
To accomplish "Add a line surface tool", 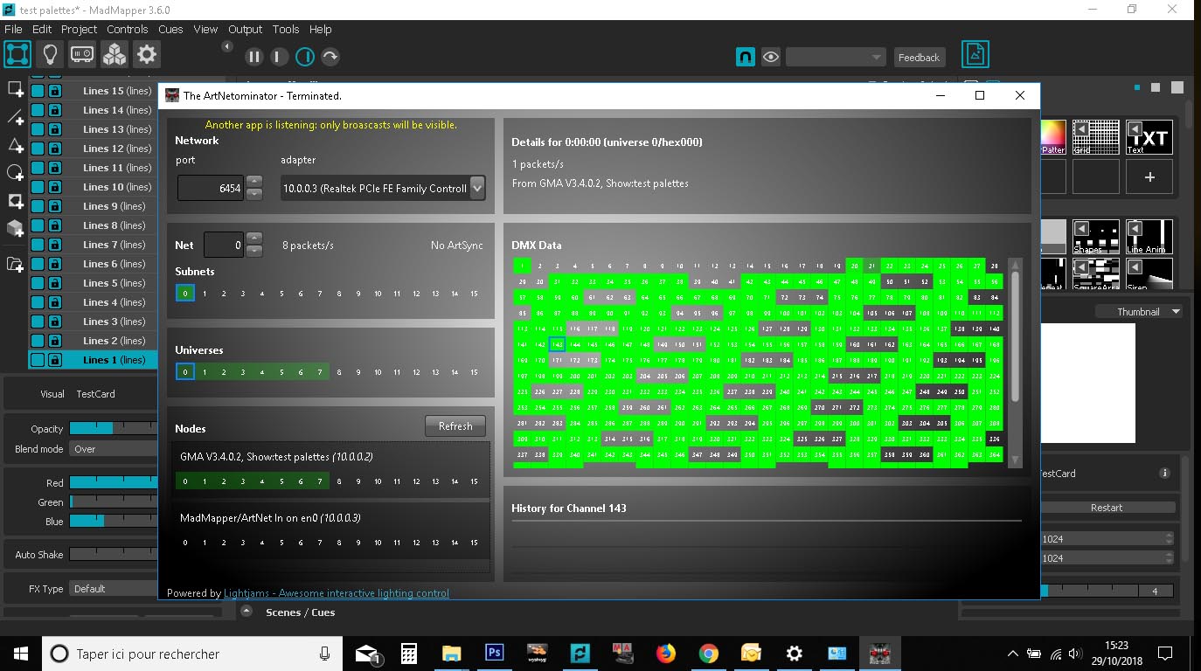I will 15,117.
